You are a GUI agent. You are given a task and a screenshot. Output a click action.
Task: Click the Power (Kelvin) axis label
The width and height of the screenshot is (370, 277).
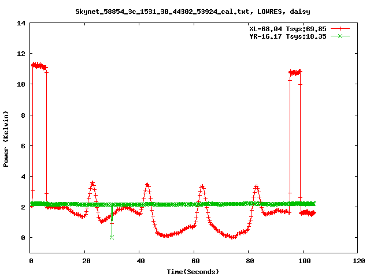[x=6, y=138]
